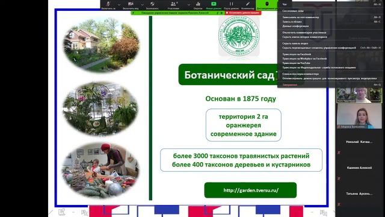The width and height of the screenshot is (385, 217).
Task: Open the Polls bar-chart icon
Action: tap(198, 5)
